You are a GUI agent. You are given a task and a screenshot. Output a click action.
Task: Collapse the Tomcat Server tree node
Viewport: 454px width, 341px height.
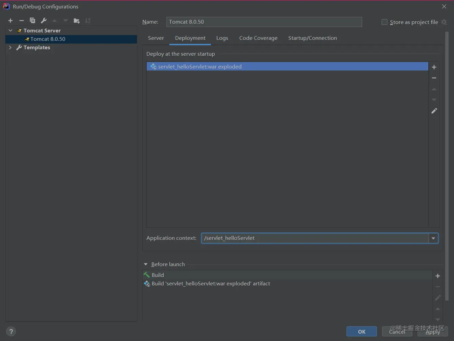pyautogui.click(x=10, y=30)
